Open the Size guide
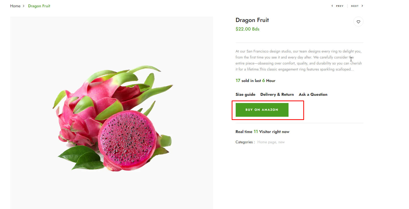This screenshot has height=209, width=409. click(x=245, y=94)
